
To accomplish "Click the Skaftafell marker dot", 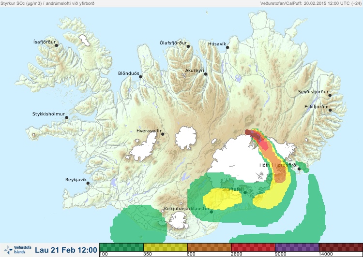I will click(x=245, y=193).
